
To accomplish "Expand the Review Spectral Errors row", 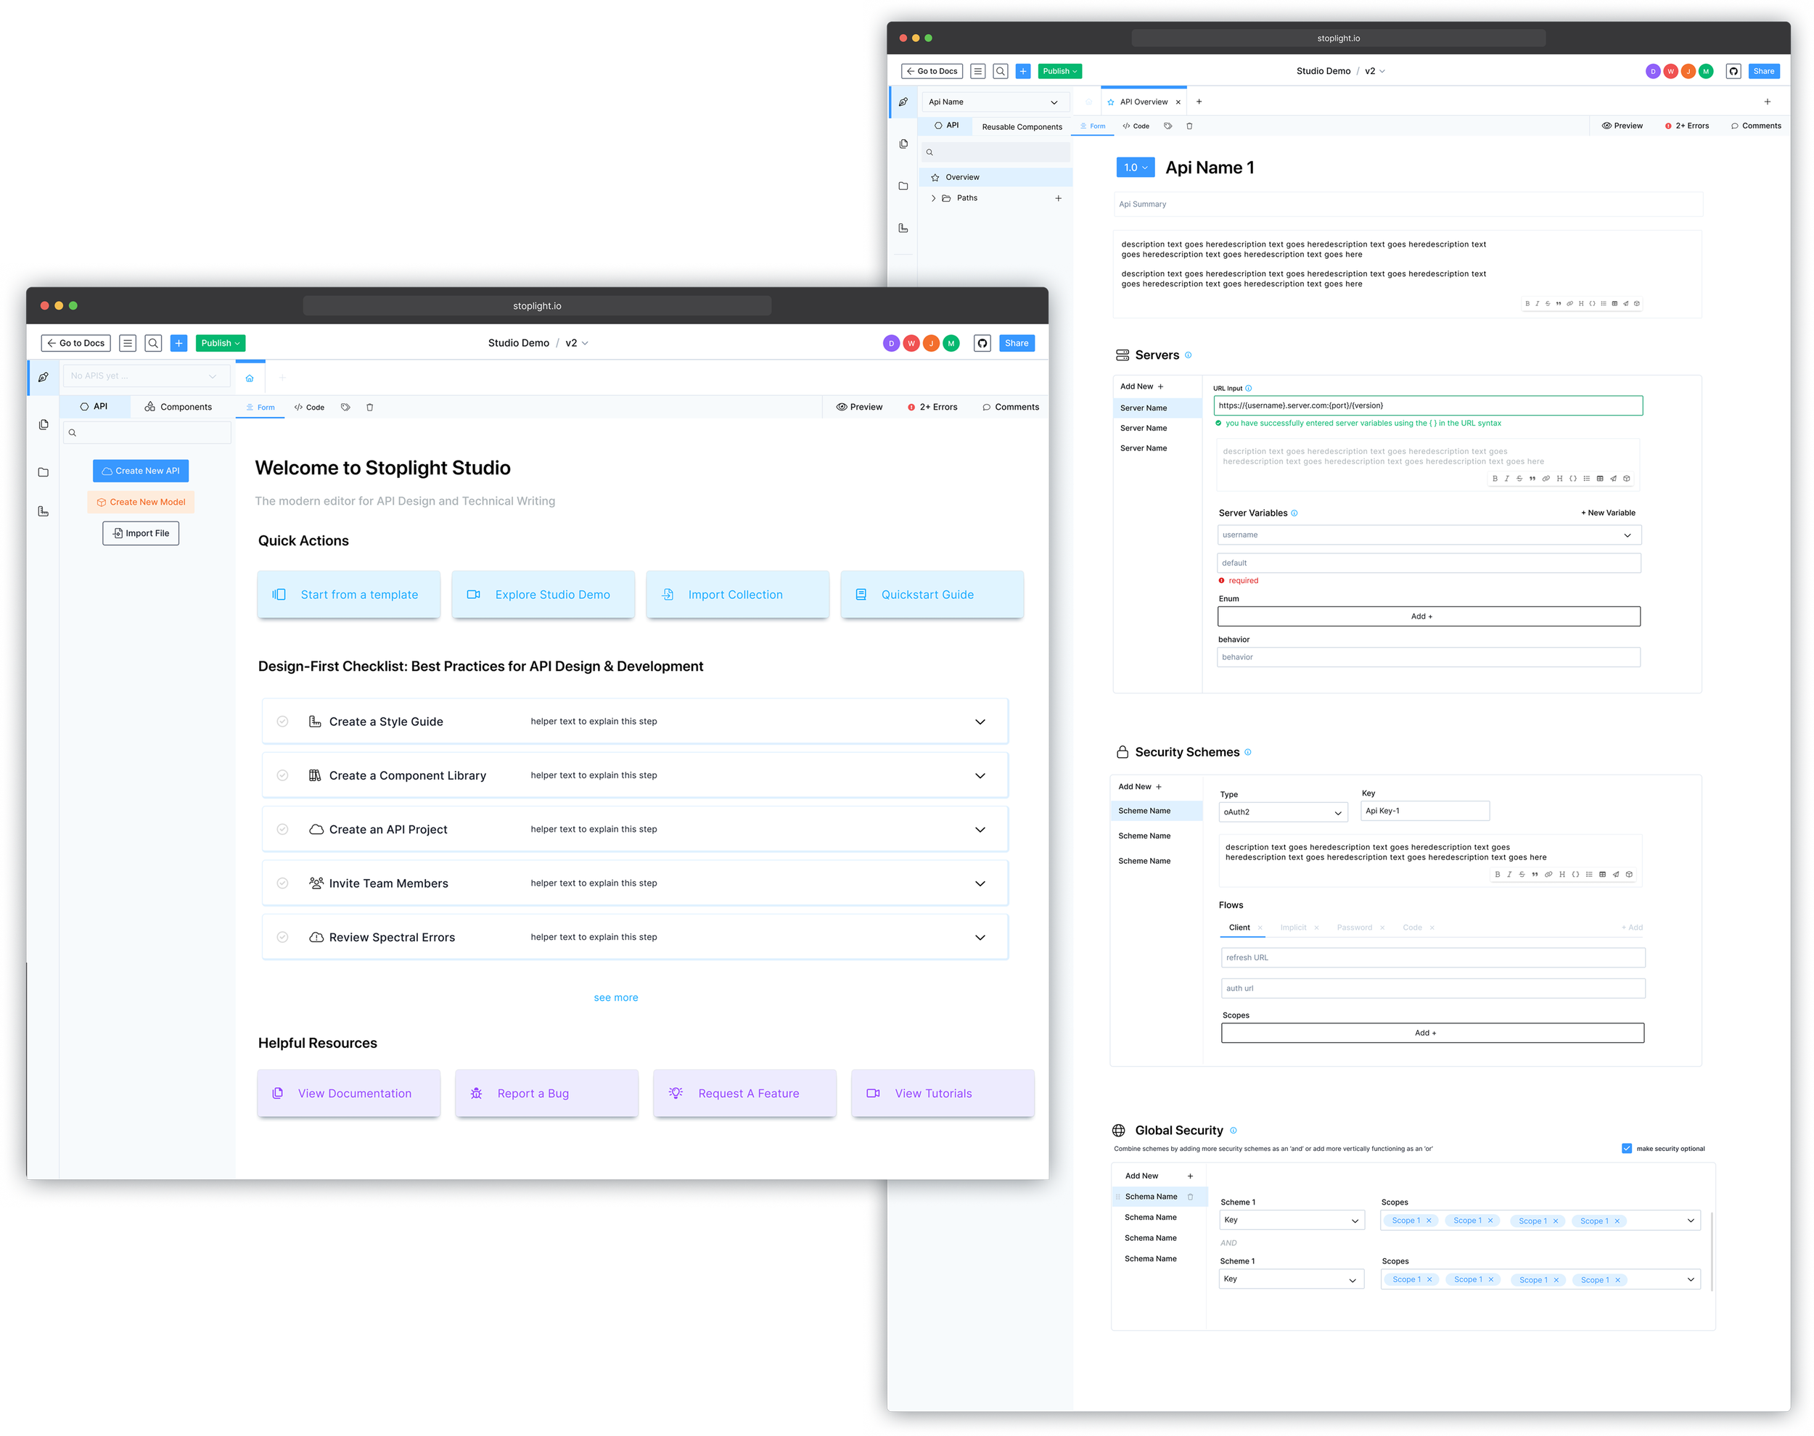I will pos(980,938).
